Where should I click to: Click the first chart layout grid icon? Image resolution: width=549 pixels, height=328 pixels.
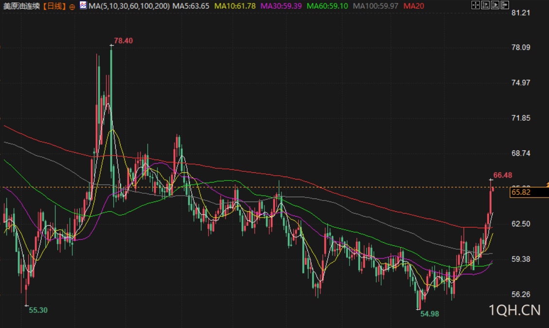tap(476, 5)
